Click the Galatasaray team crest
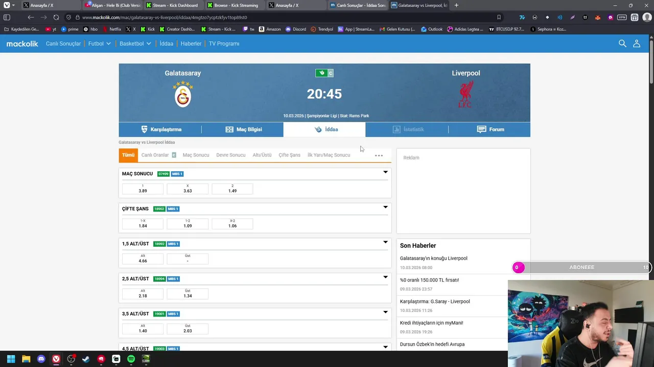654x367 pixels. [183, 95]
